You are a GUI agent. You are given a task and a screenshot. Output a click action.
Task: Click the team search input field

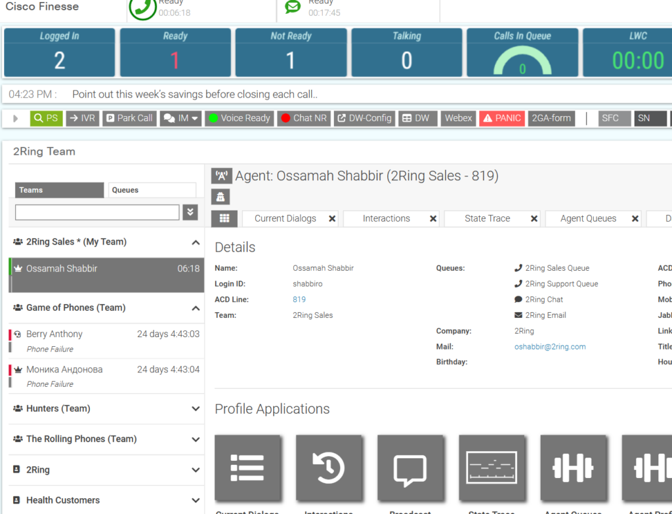coord(96,212)
